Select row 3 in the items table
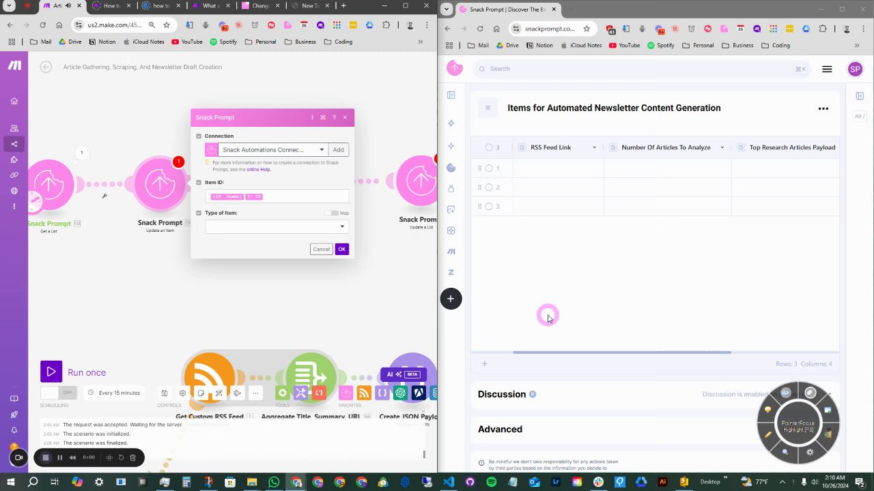Image resolution: width=874 pixels, height=491 pixels. [489, 207]
